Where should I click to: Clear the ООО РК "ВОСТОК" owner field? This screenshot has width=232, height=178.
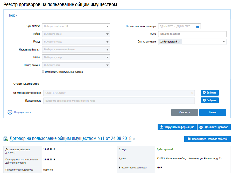coord(192,93)
